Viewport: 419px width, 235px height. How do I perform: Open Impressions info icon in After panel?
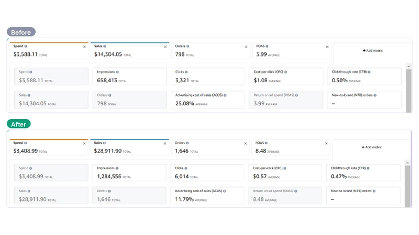click(x=117, y=168)
